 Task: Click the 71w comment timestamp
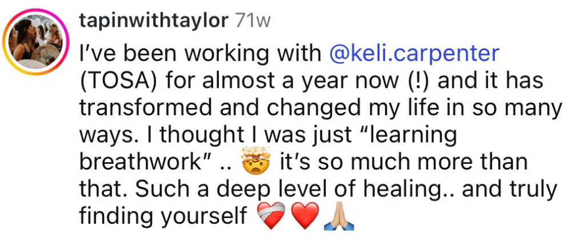pos(253,21)
